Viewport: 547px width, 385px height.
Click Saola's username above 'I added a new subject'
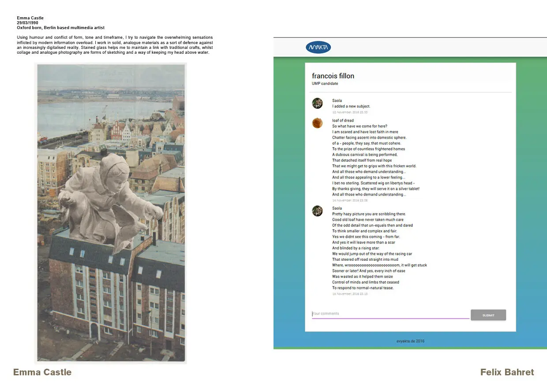click(337, 100)
